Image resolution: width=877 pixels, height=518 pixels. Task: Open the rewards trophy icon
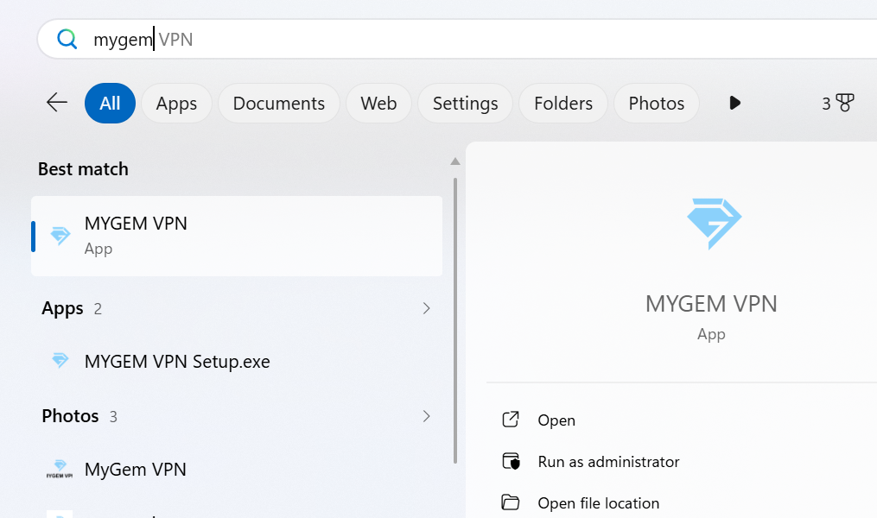click(x=844, y=103)
